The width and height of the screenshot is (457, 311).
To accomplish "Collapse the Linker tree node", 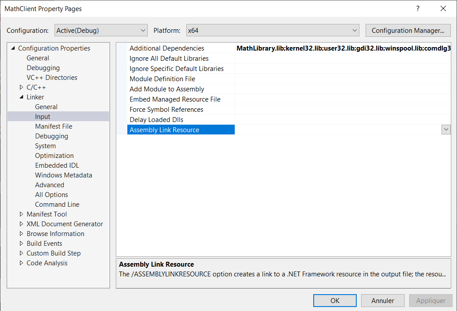I will click(22, 97).
